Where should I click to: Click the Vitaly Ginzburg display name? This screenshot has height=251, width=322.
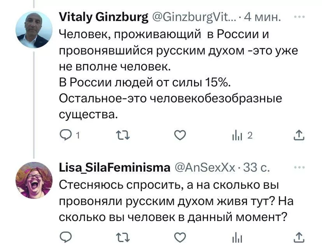pos(104,17)
